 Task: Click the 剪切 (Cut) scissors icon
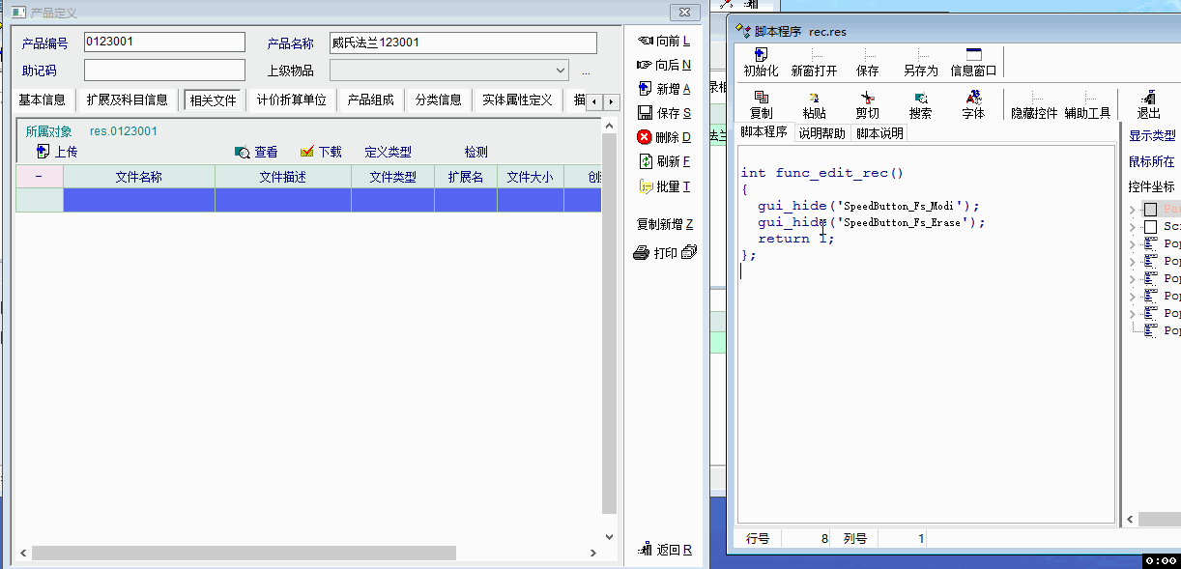click(867, 99)
